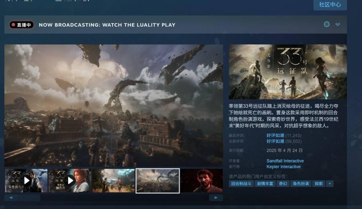Click the 该产品的热门用户自定义标签 label

[x=258, y=176]
